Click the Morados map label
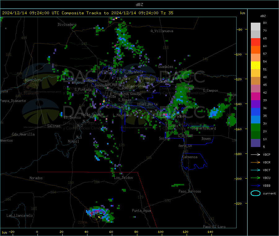The width and height of the screenshot is (279, 236). point(36,178)
